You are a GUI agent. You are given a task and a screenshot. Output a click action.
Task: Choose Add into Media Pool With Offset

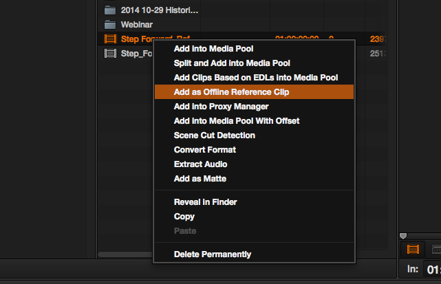pyautogui.click(x=236, y=121)
